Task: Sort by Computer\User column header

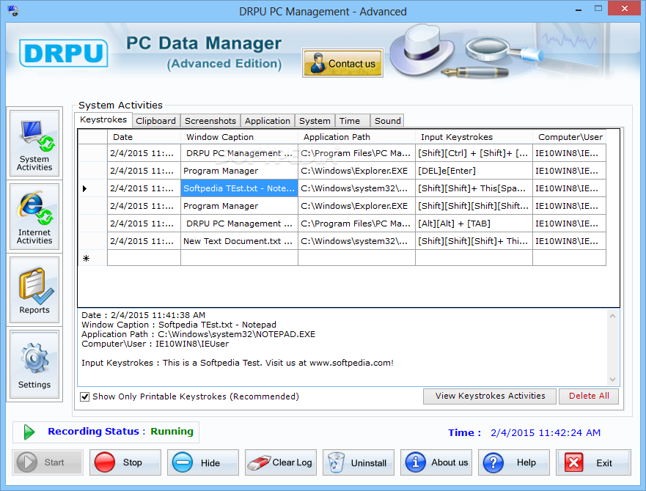Action: [569, 137]
